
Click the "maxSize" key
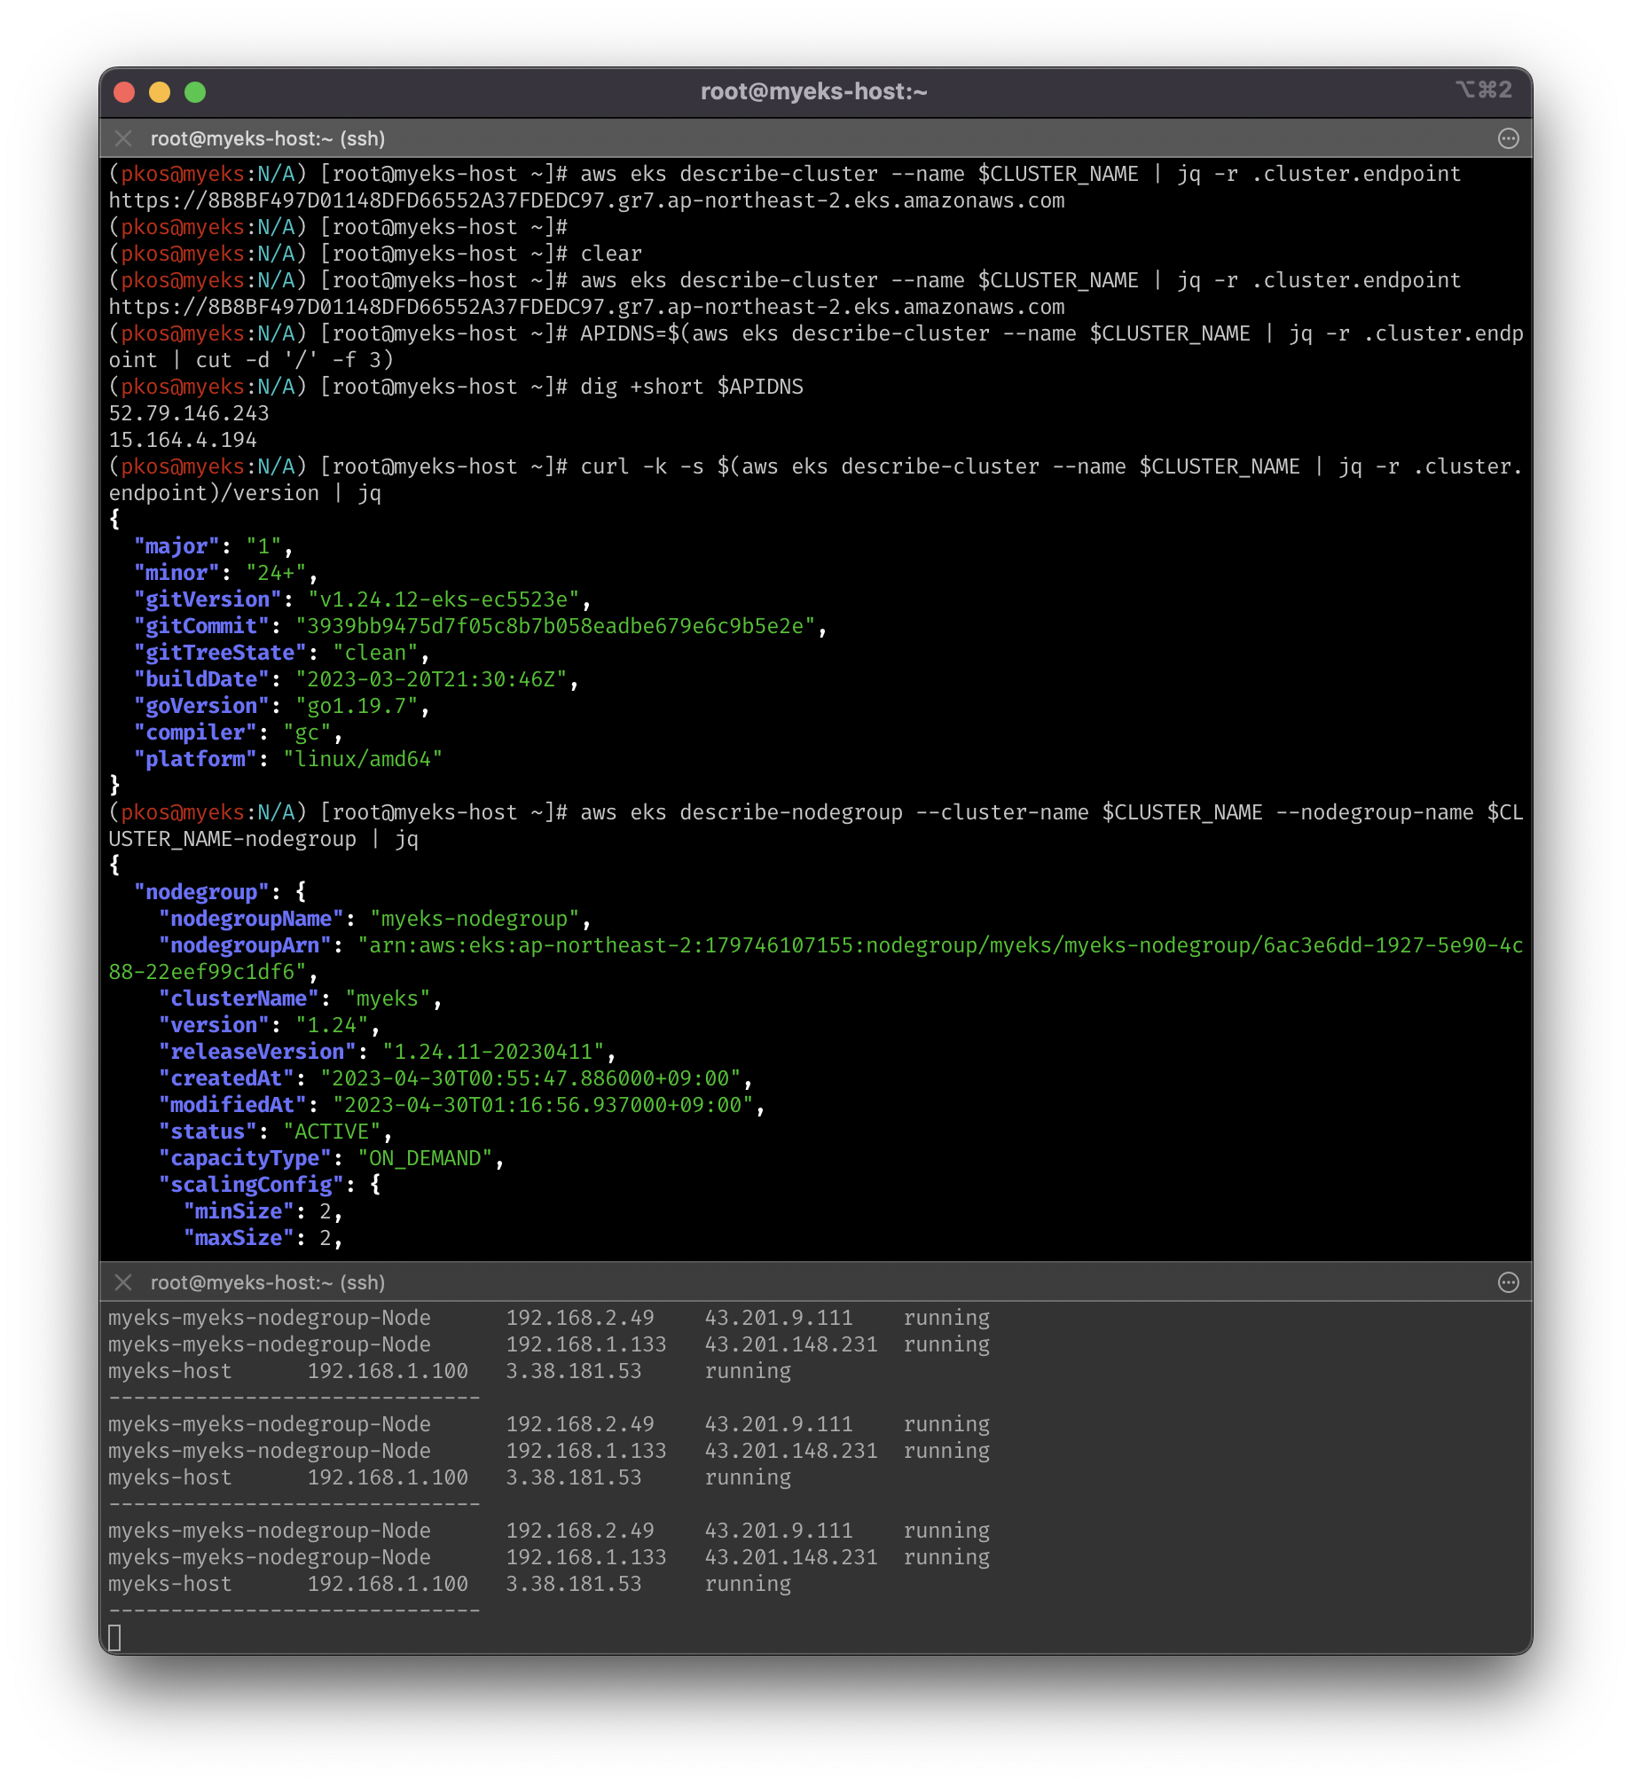(239, 1238)
